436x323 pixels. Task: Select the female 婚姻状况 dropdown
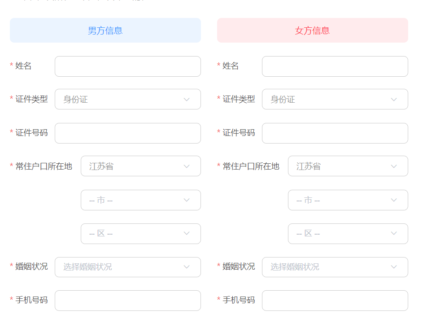335,267
